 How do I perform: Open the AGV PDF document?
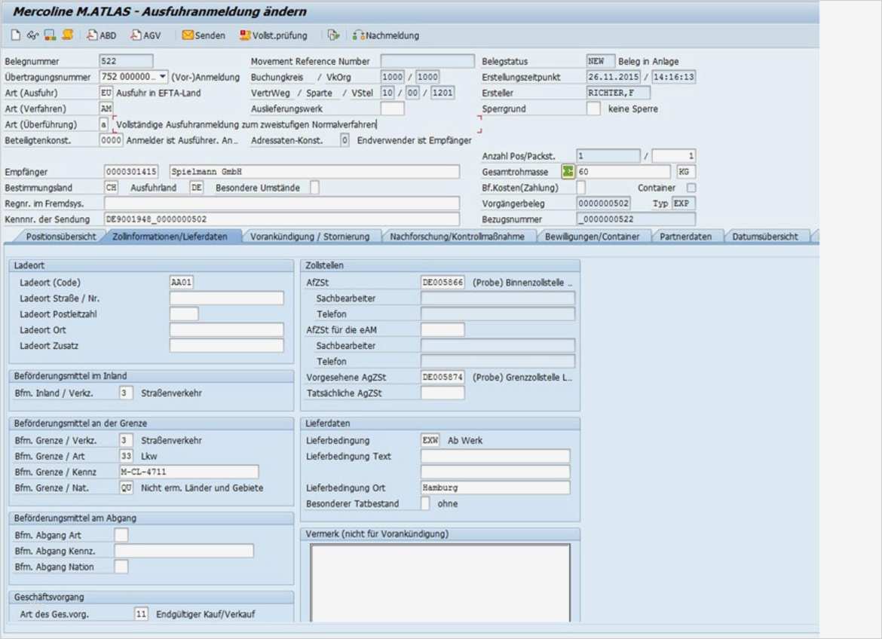(145, 35)
